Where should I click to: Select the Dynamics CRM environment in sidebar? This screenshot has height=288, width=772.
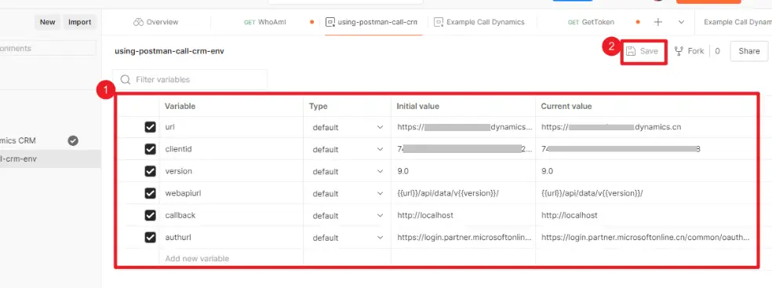click(49, 140)
